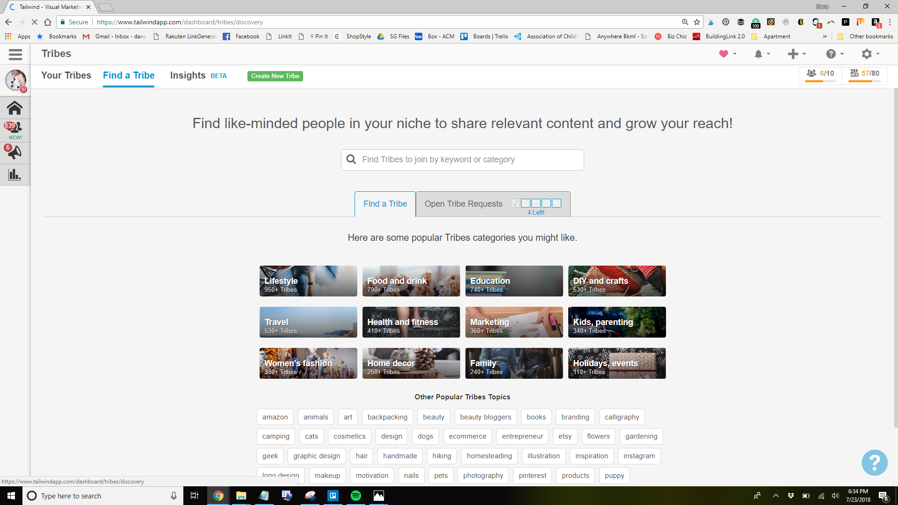
Task: Open Trello app from the taskbar
Action: [333, 496]
